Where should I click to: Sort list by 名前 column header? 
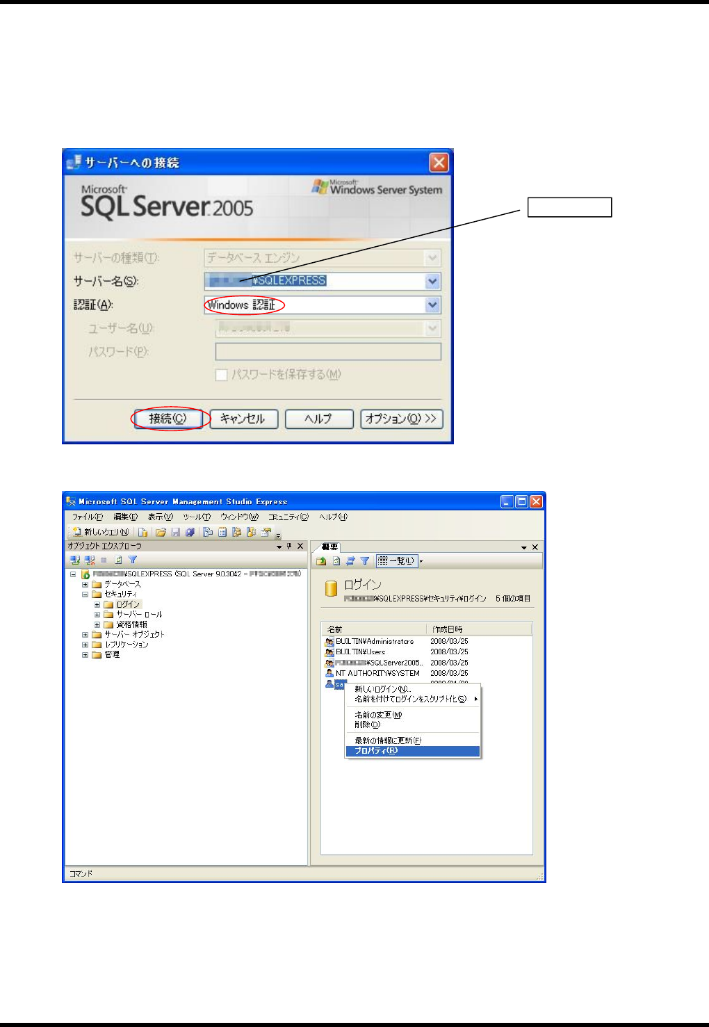pos(374,629)
